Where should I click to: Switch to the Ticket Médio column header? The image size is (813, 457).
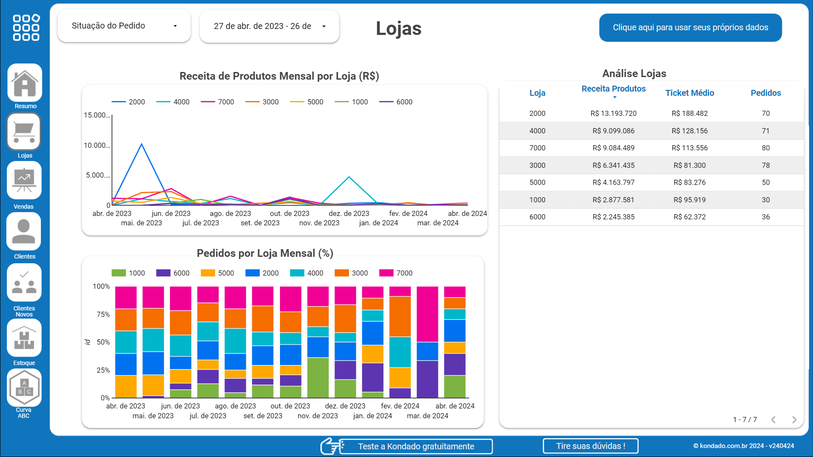(x=689, y=93)
